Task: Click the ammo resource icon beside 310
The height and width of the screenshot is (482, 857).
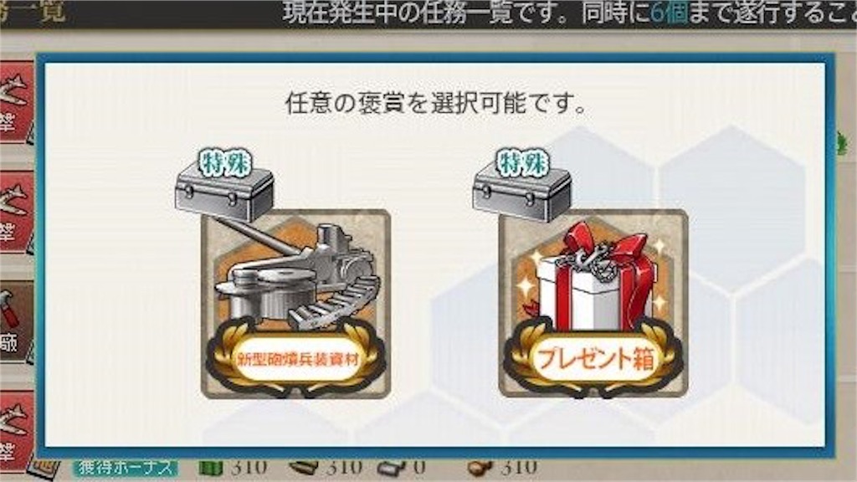Action: [x=304, y=468]
